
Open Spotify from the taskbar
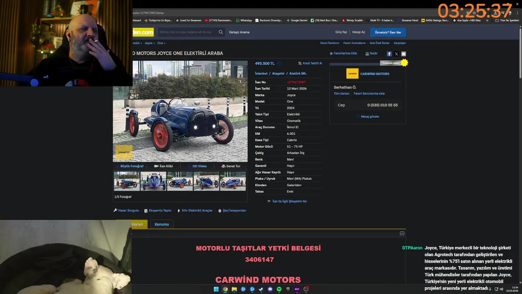[279, 289]
